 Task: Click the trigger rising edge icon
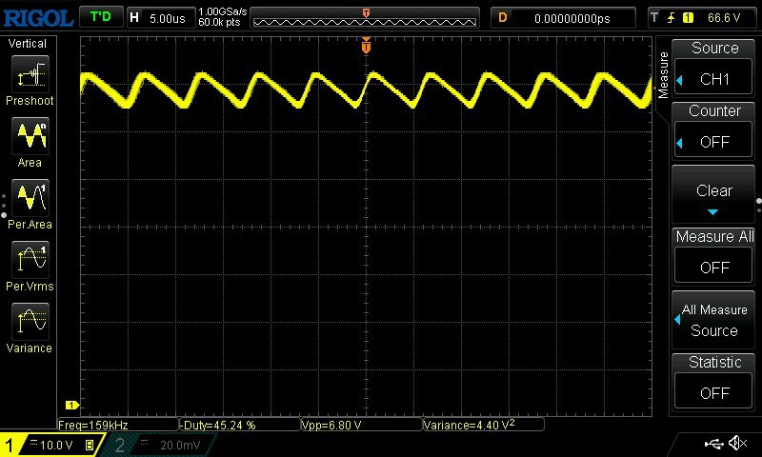pos(672,18)
